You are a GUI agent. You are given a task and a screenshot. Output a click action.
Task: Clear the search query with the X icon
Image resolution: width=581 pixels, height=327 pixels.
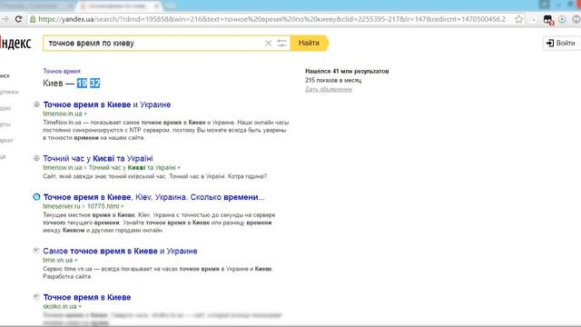[269, 44]
